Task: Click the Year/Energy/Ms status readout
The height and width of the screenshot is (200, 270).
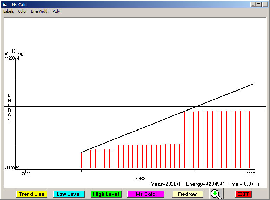Action: [x=205, y=184]
